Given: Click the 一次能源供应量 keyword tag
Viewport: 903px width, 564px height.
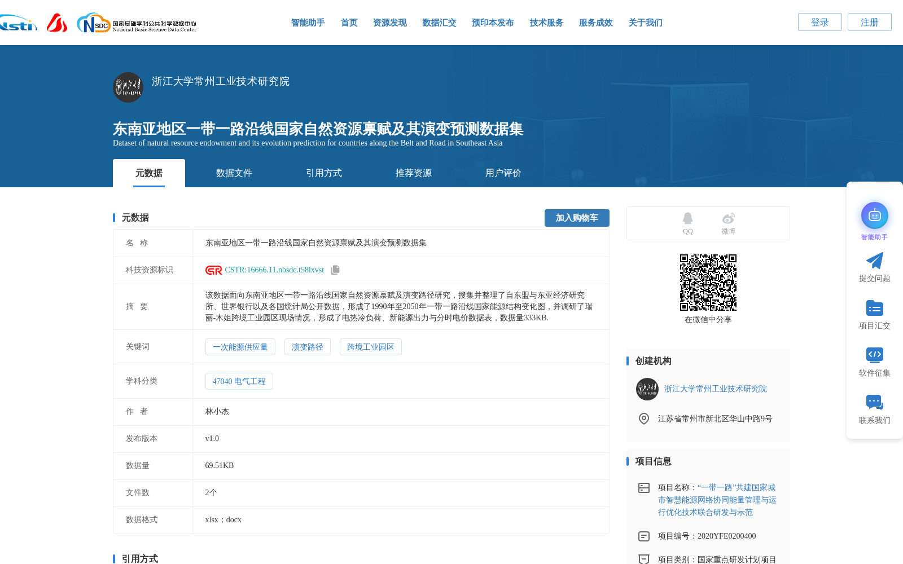Looking at the screenshot, I should point(240,347).
